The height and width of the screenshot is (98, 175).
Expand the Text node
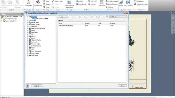[28, 50]
